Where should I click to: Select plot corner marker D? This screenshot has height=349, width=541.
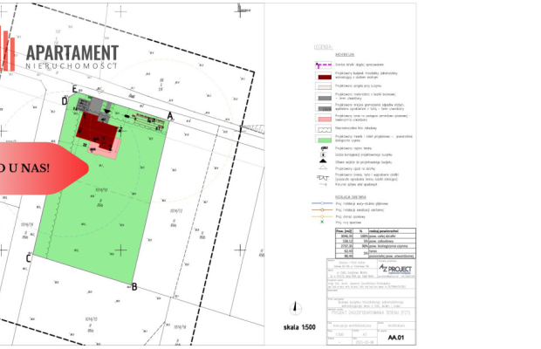(x=65, y=100)
